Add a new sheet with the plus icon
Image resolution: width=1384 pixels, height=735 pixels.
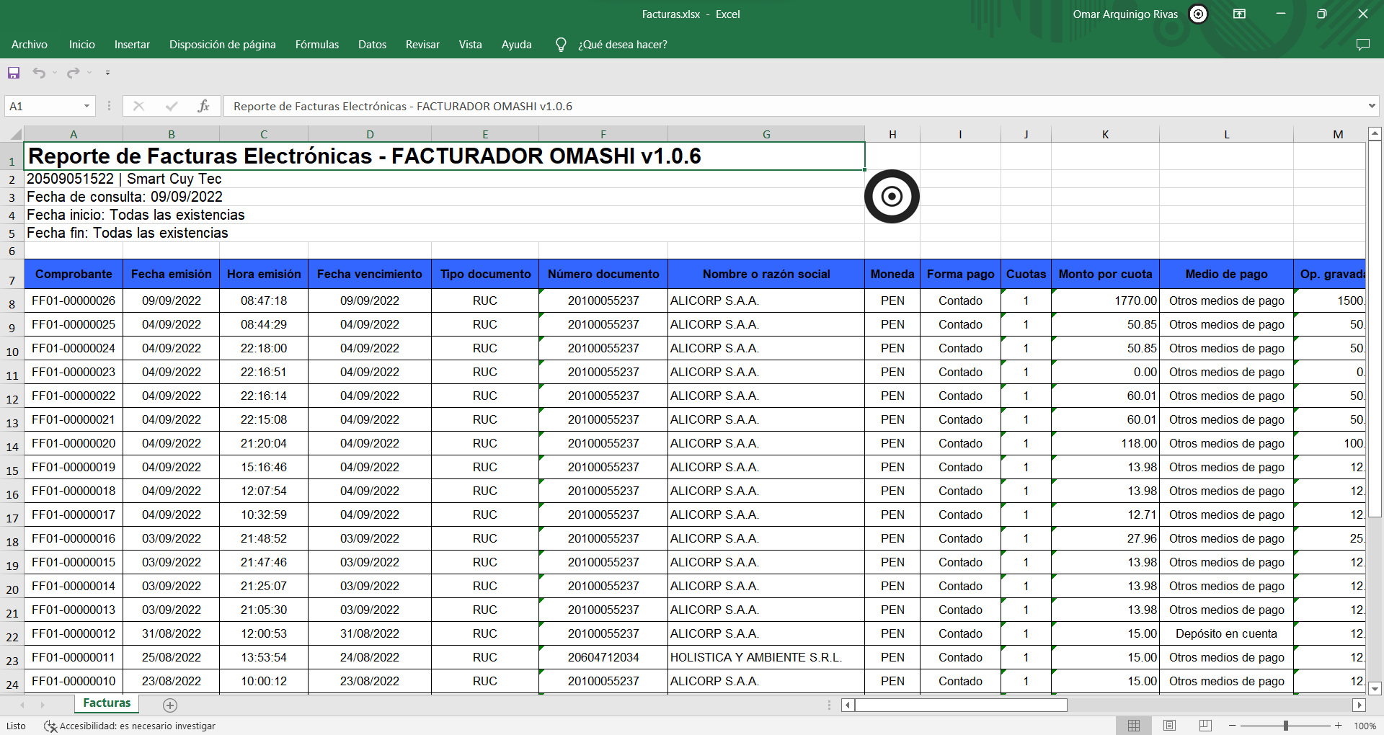(170, 705)
